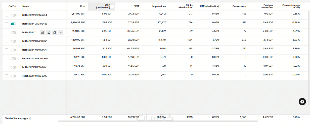Click info icon beside Total of 8 campaigns

[30, 118]
